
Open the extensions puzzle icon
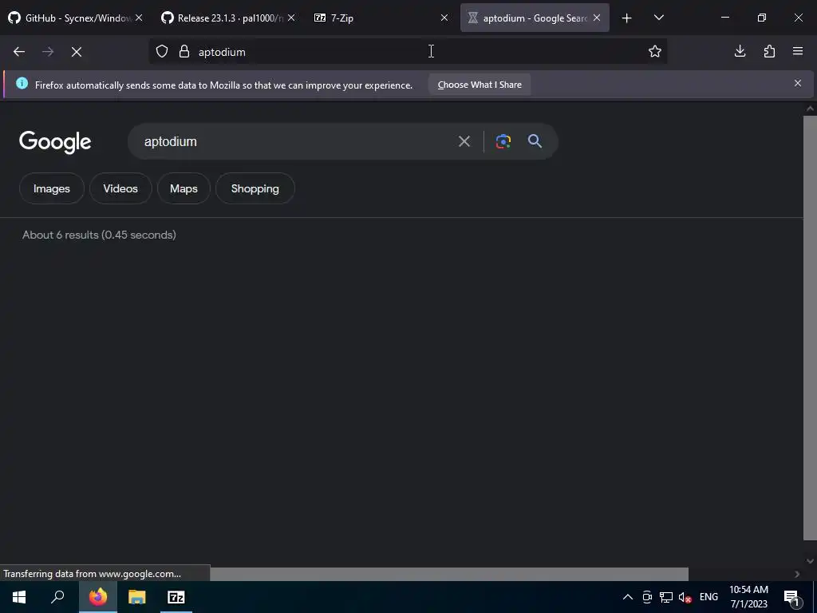769,51
